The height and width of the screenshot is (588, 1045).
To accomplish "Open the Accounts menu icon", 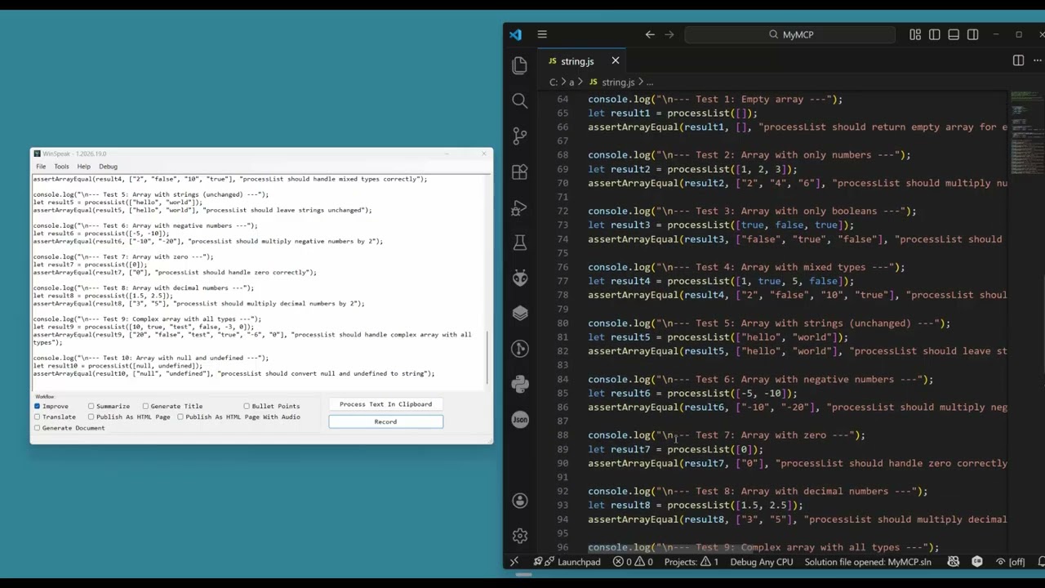I will [519, 501].
